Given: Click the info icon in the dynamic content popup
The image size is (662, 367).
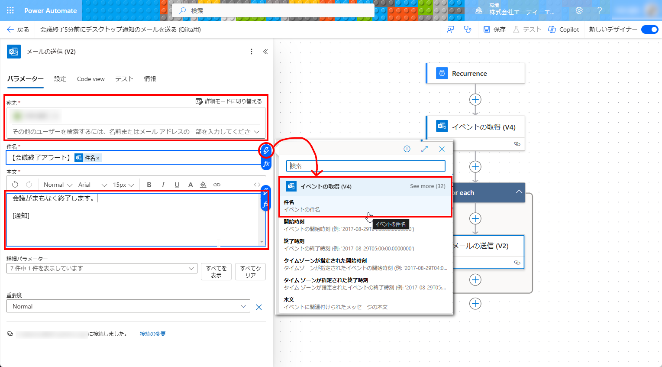Looking at the screenshot, I should [x=407, y=149].
